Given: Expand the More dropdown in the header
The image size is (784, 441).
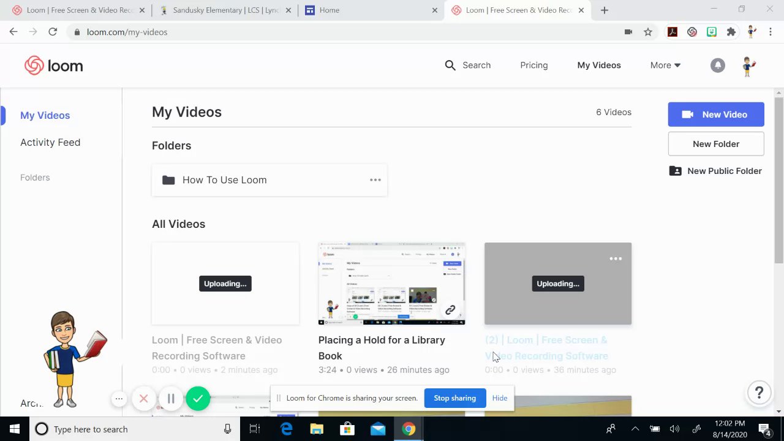Looking at the screenshot, I should (665, 65).
